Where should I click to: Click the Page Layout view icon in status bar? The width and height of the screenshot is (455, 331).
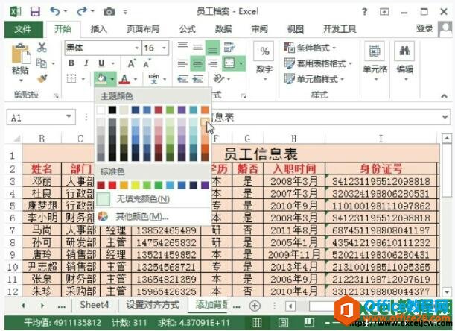284,322
